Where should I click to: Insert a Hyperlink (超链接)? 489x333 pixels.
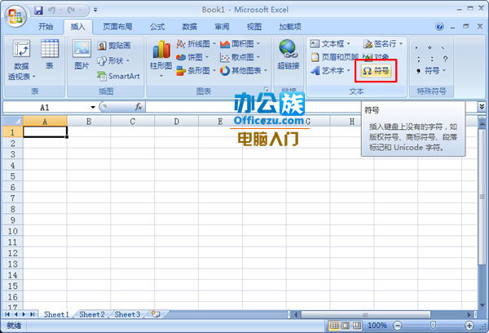point(289,55)
